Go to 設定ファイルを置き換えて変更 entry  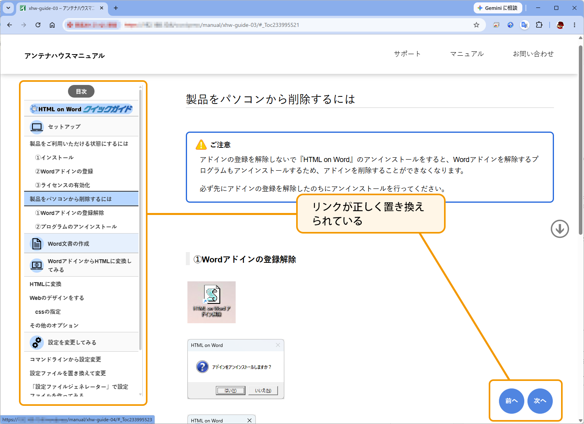68,373
